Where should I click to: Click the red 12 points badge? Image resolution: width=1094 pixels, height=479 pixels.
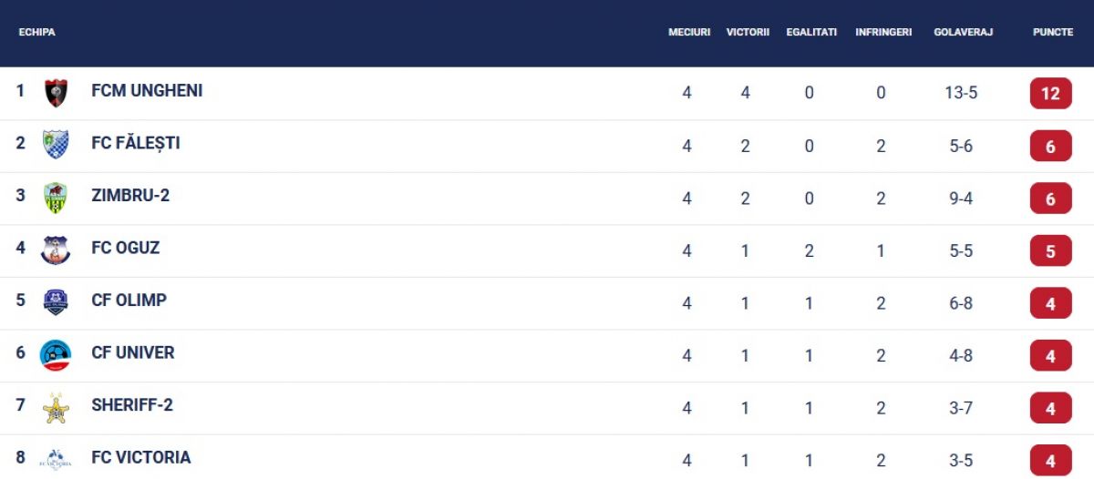[1050, 93]
